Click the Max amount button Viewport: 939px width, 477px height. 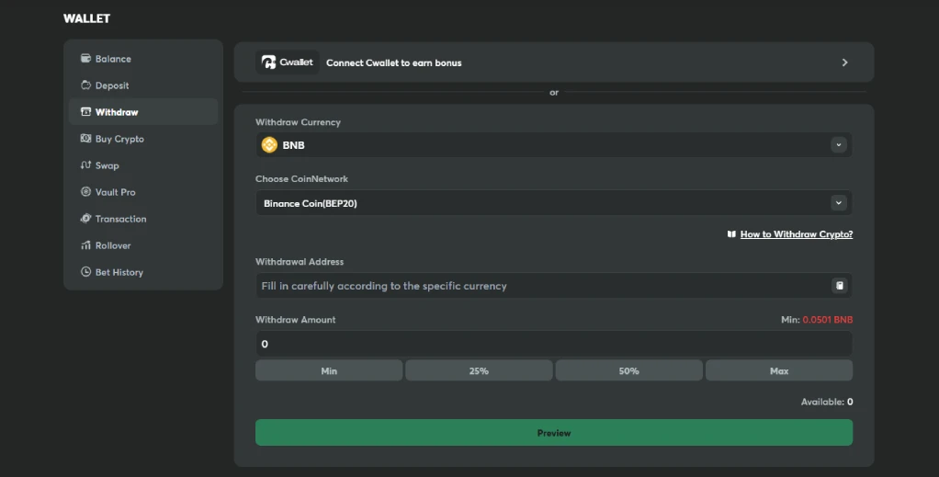tap(779, 371)
